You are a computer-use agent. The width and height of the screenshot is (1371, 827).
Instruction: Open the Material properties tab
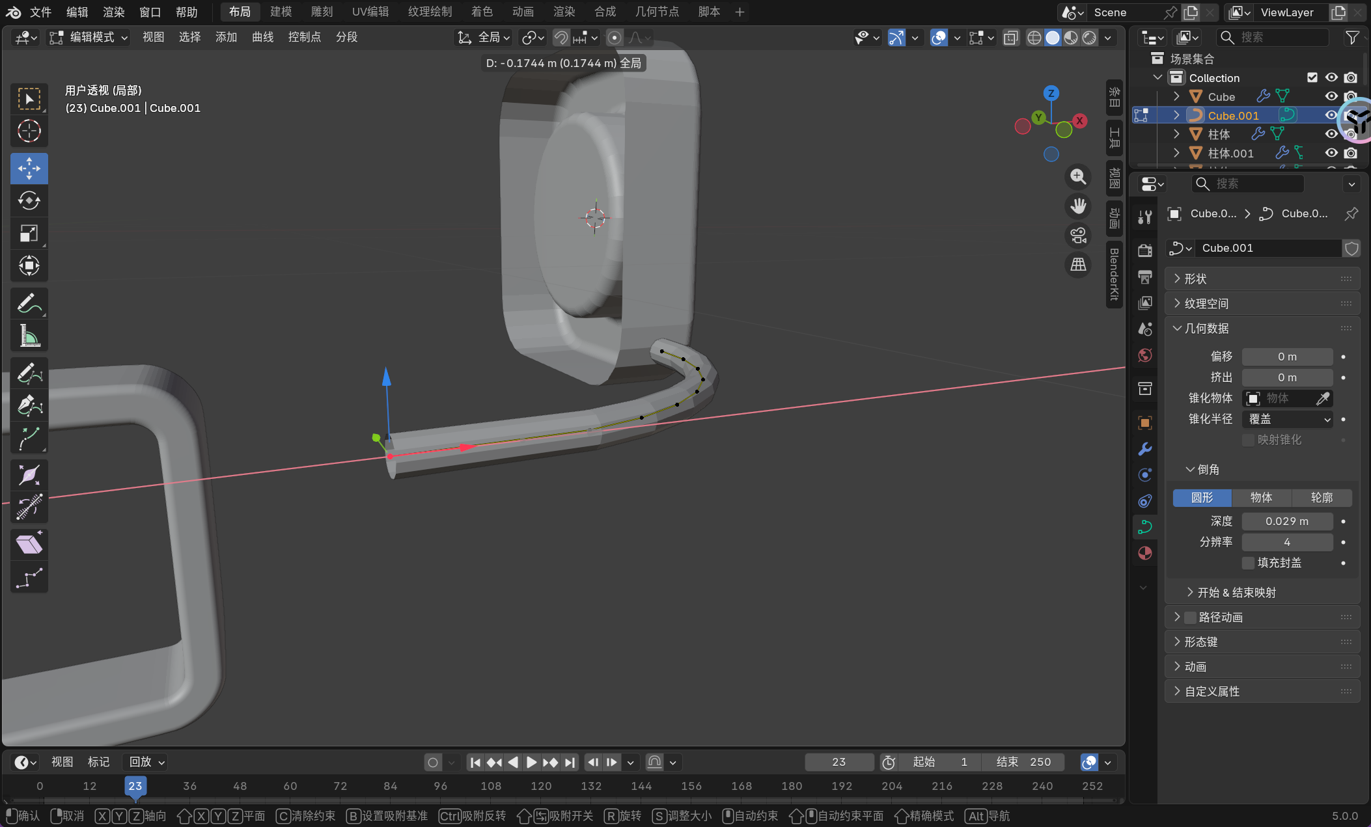click(1145, 553)
